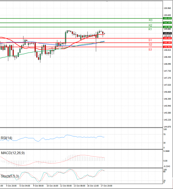Click the 144.870 price axis value
173x189 pixels.
click(167, 127)
